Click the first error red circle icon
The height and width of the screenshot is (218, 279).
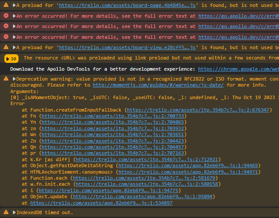point(6,16)
